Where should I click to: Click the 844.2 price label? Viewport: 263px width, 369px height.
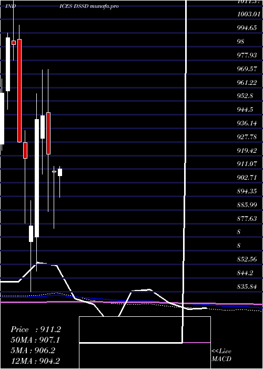click(x=245, y=273)
